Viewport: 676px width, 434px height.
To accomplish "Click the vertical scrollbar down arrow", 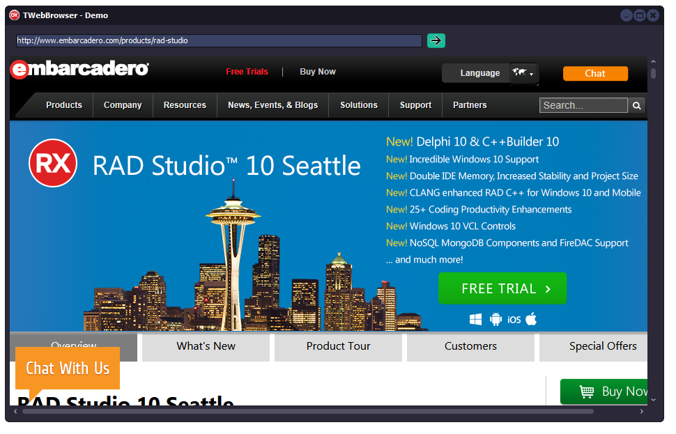I will [x=654, y=400].
